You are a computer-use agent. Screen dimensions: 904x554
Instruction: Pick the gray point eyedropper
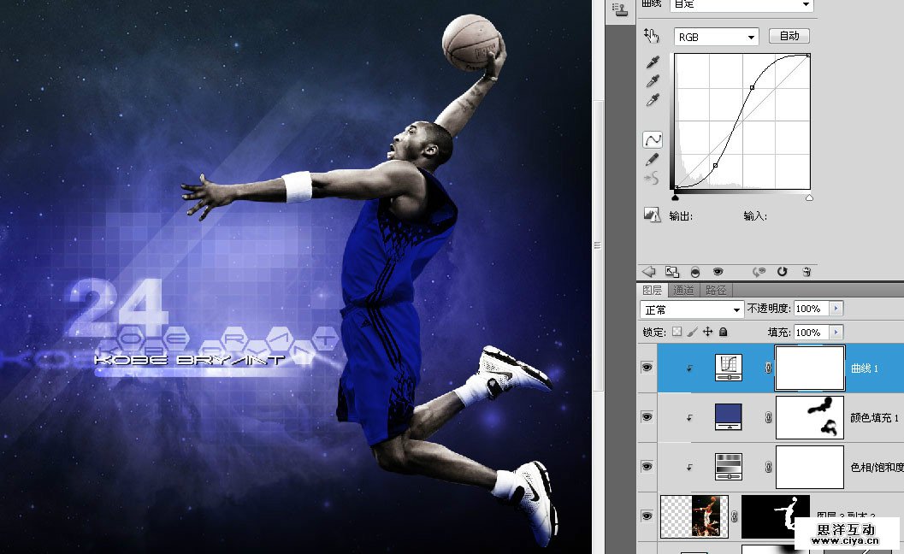[x=653, y=80]
